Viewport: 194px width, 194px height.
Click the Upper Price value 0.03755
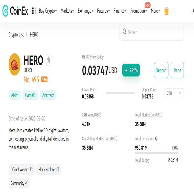148,97
